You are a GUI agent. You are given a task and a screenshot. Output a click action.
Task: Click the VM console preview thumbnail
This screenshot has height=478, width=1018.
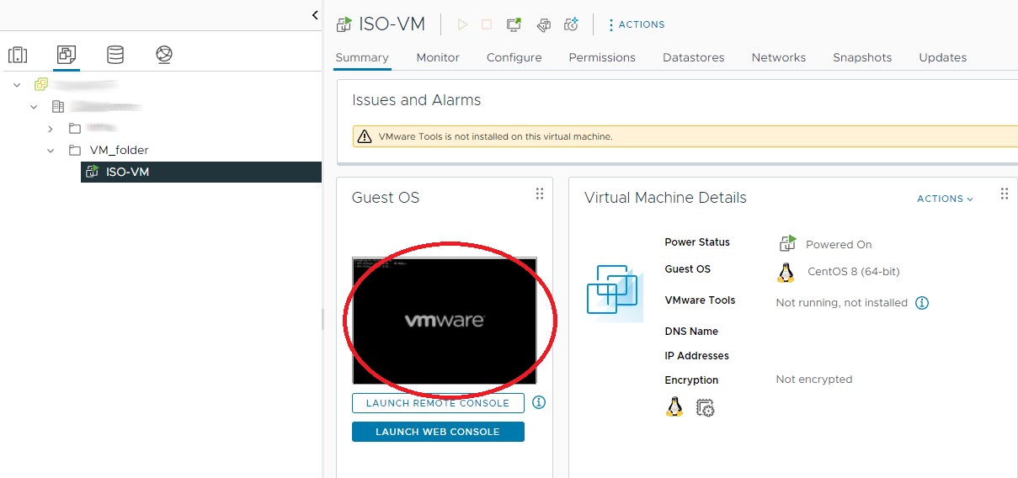pyautogui.click(x=444, y=321)
